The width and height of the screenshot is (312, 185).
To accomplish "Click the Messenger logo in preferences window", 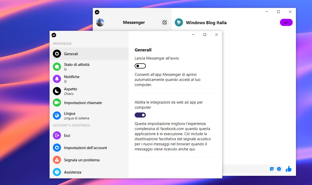I will (x=54, y=35).
